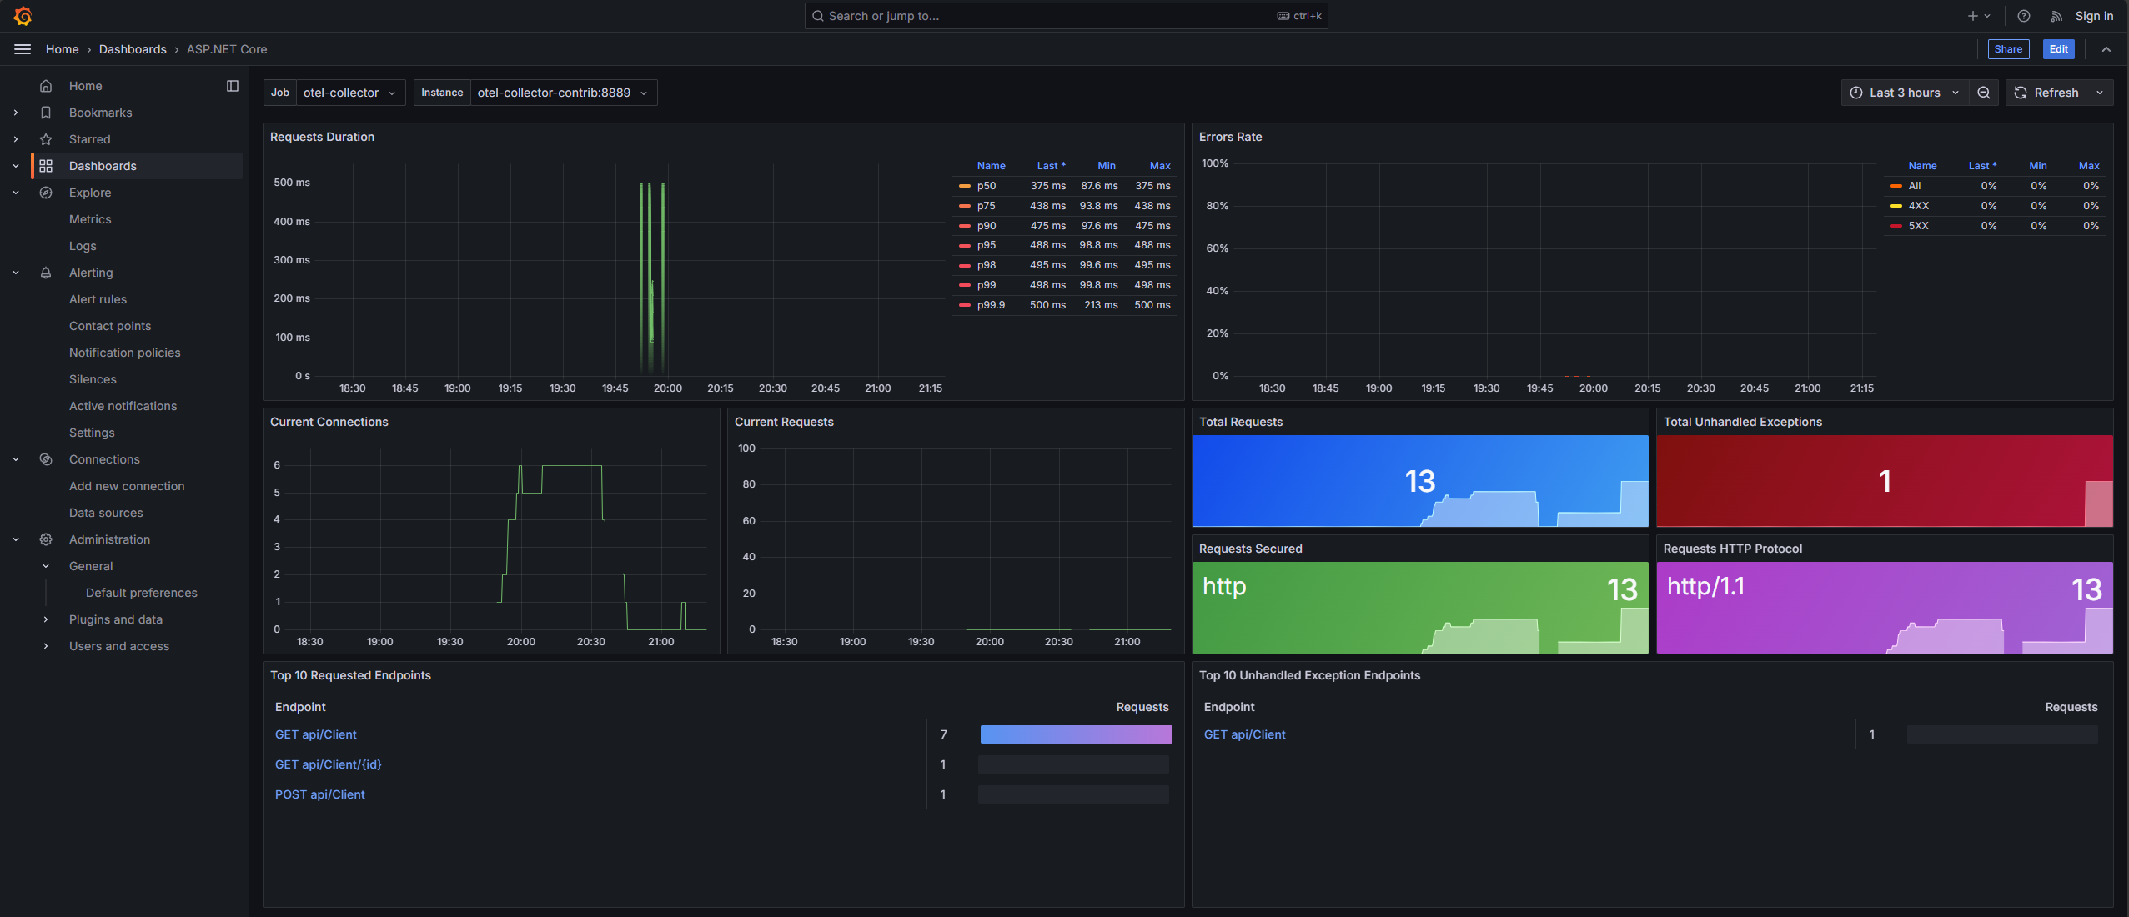This screenshot has width=2129, height=917.
Task: Sort Errors Rate legend by Last
Action: [1982, 166]
